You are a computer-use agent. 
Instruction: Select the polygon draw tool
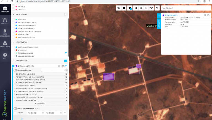click(x=136, y=8)
